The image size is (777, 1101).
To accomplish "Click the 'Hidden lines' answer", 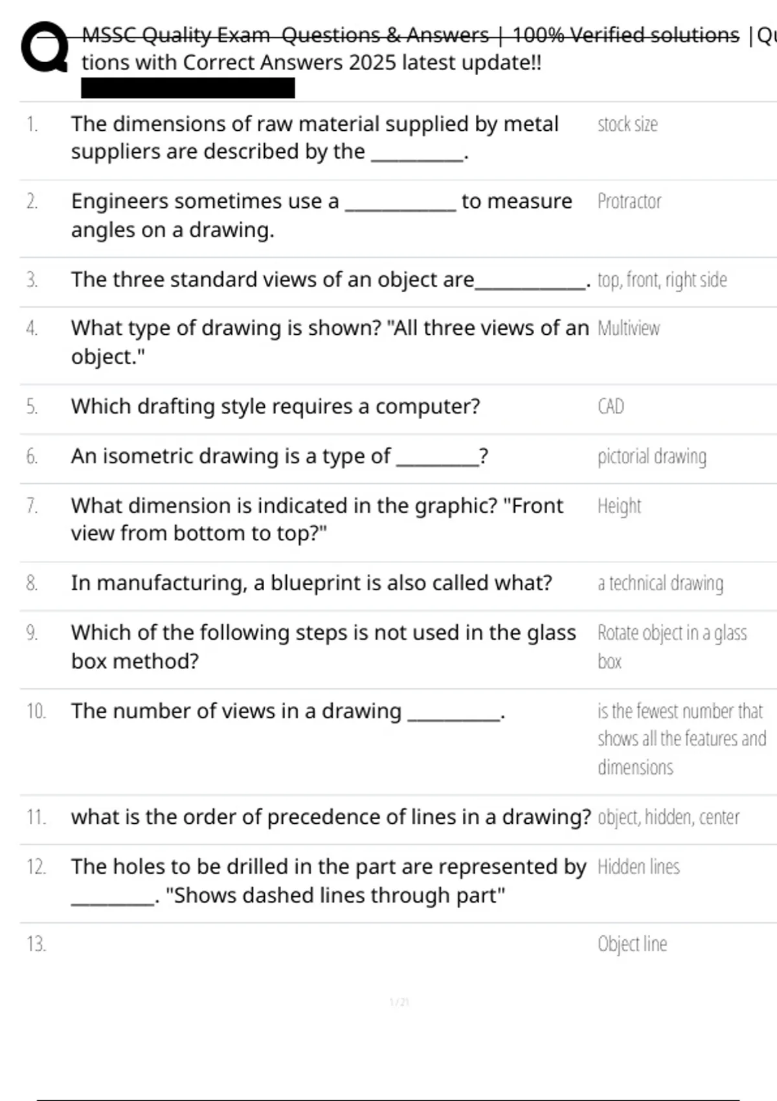I will click(x=638, y=867).
